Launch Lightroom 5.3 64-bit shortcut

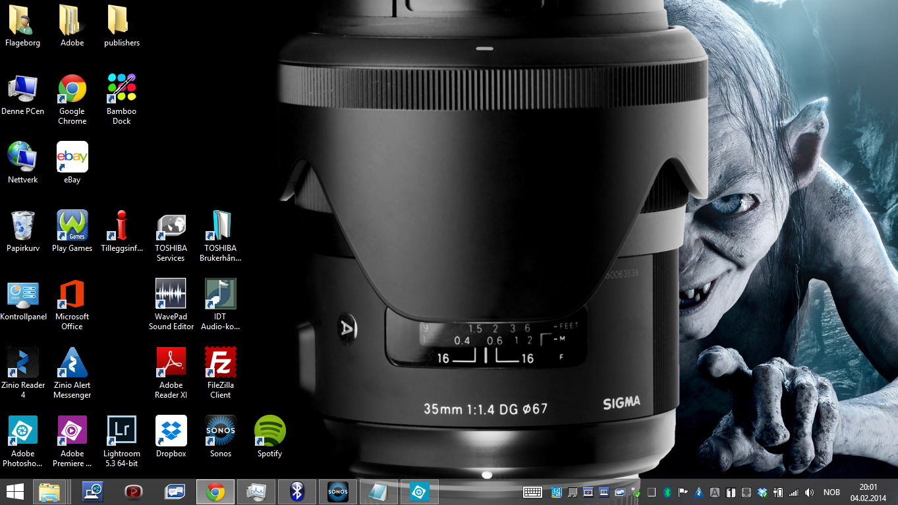coord(122,442)
